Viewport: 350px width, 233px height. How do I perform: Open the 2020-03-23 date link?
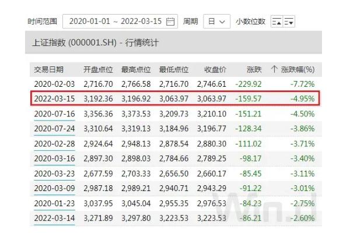coord(54,174)
